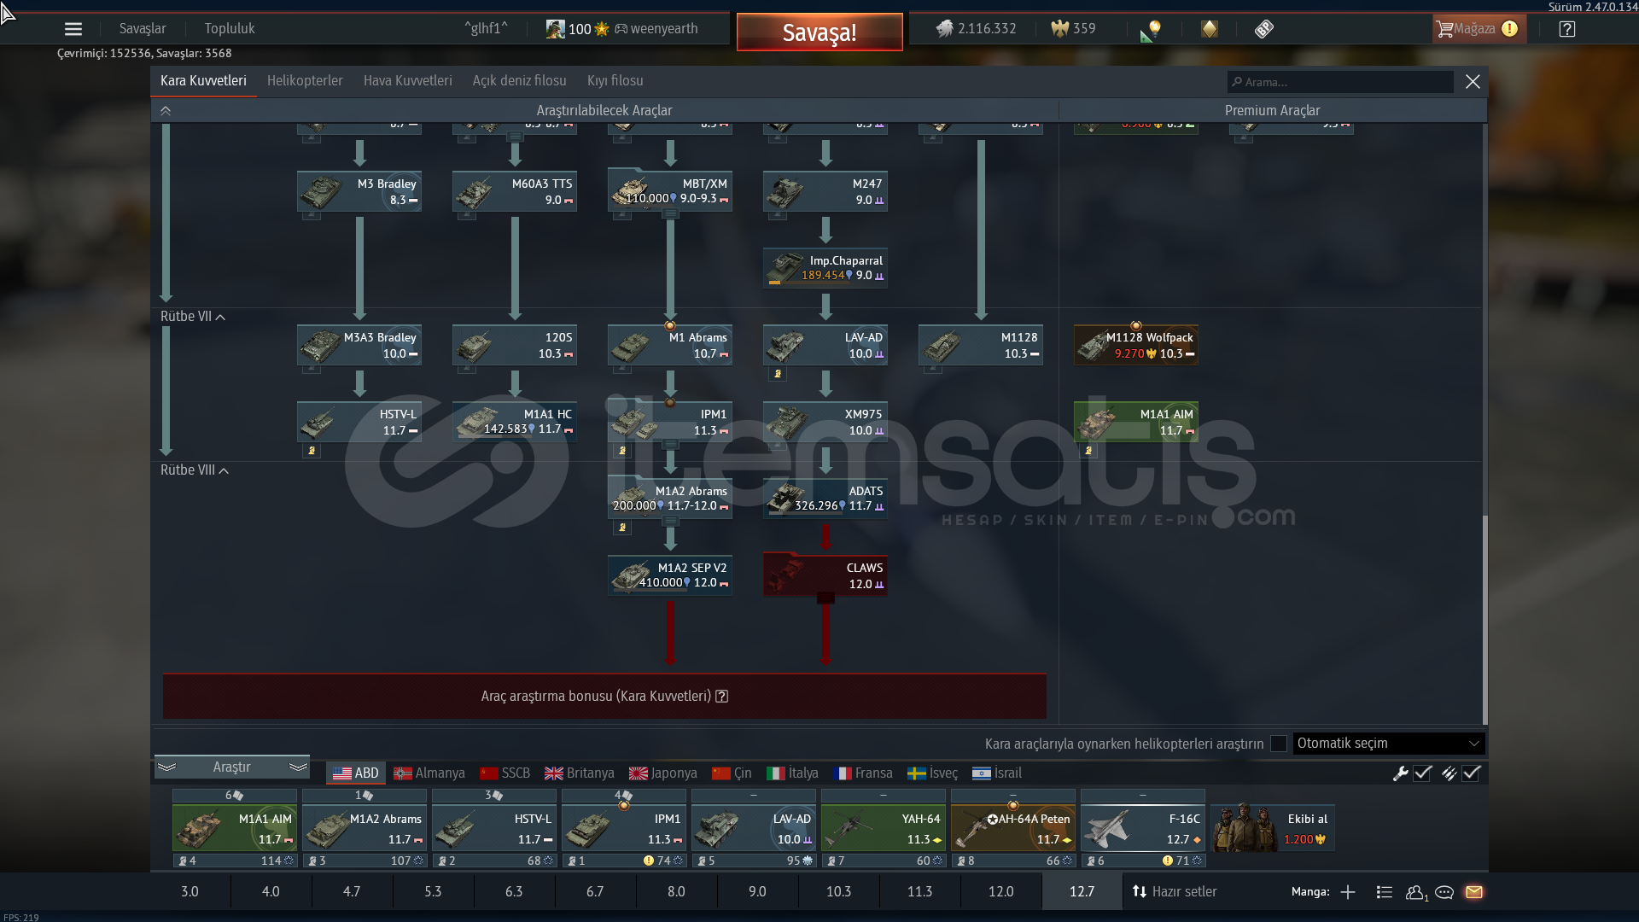This screenshot has width=1639, height=922.
Task: Select battle rating 11.3 preset
Action: point(919,892)
